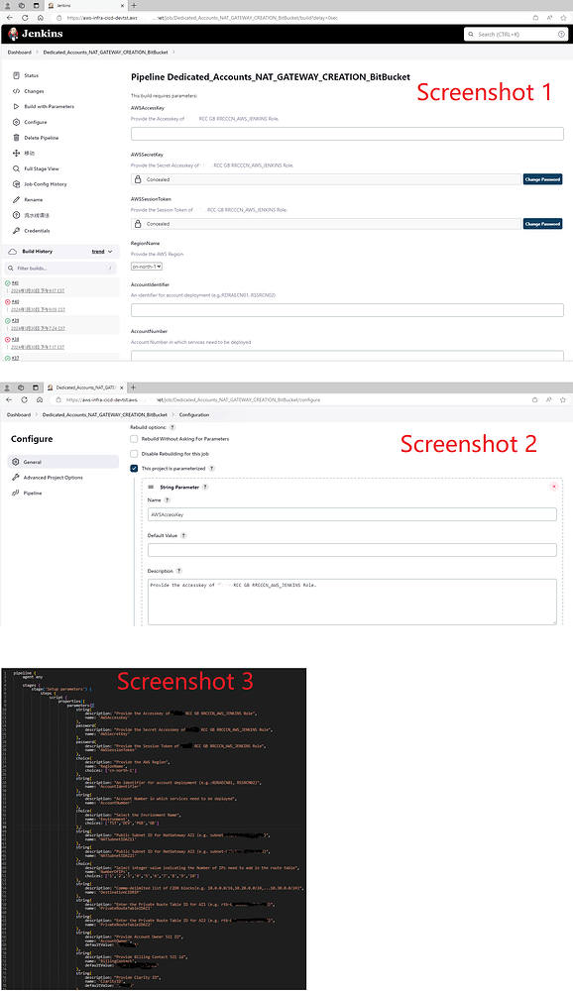Open a new browser tab in Screenshot 2 window
The image size is (573, 991).
(133, 387)
